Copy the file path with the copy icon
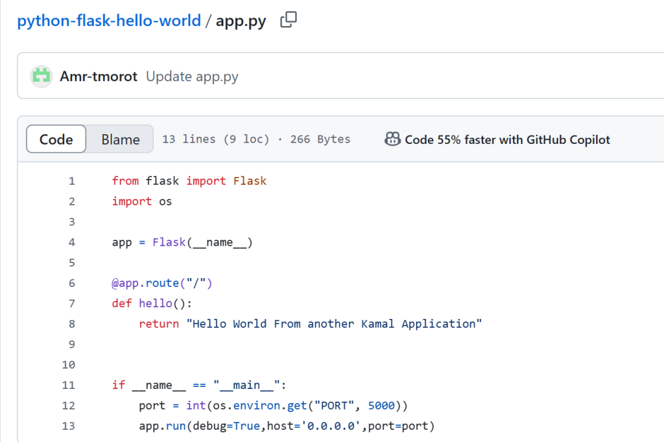Screen dimensions: 664x442 [289, 20]
